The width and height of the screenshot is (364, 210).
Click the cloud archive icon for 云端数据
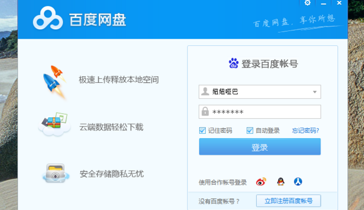coord(55,124)
